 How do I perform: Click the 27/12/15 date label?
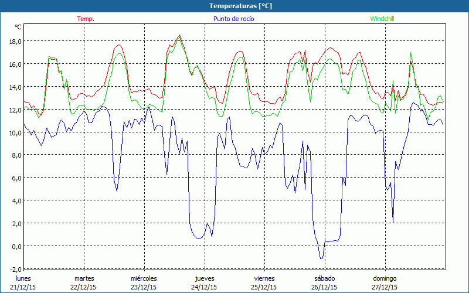click(385, 287)
